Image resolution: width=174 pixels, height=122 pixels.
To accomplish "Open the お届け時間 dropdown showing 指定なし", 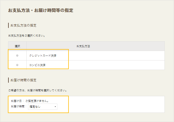I will (43, 107).
